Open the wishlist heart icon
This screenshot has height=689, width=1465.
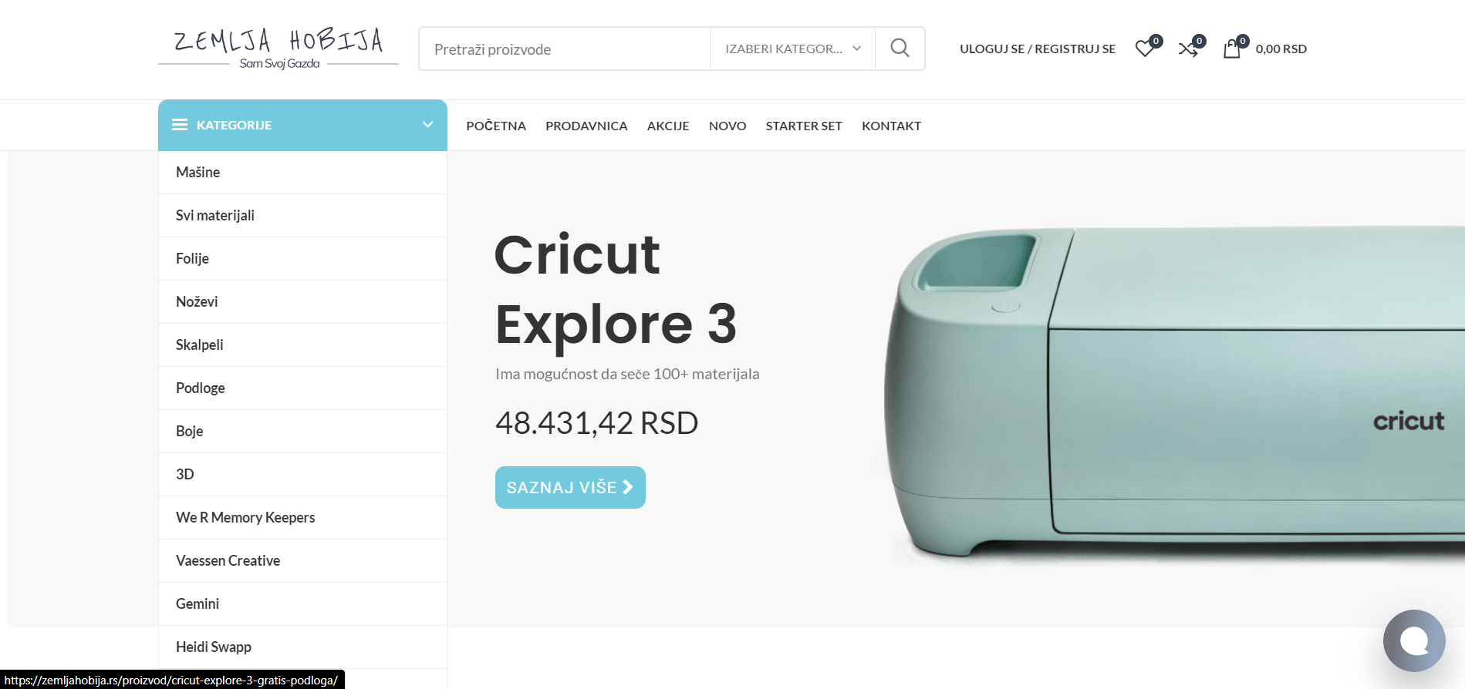[x=1145, y=49]
